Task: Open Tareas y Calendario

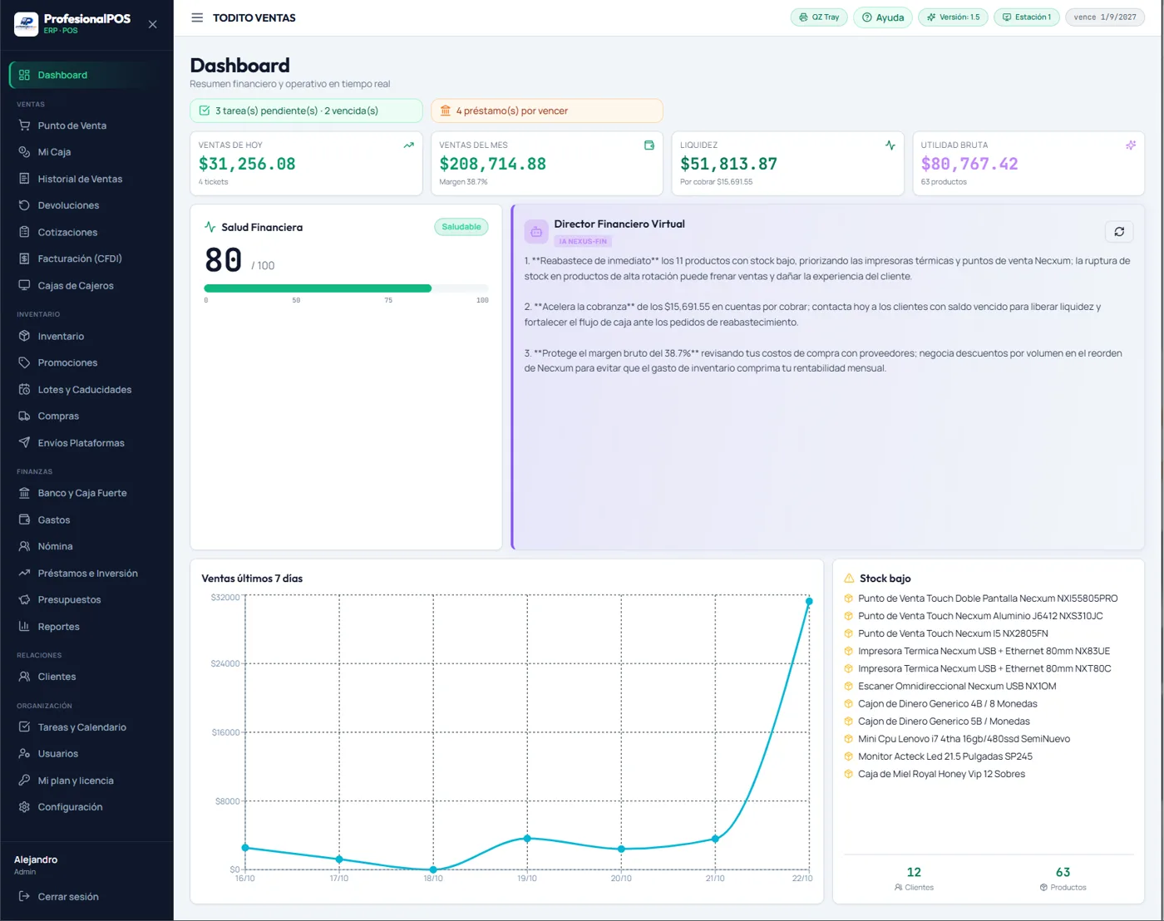Action: (86, 727)
